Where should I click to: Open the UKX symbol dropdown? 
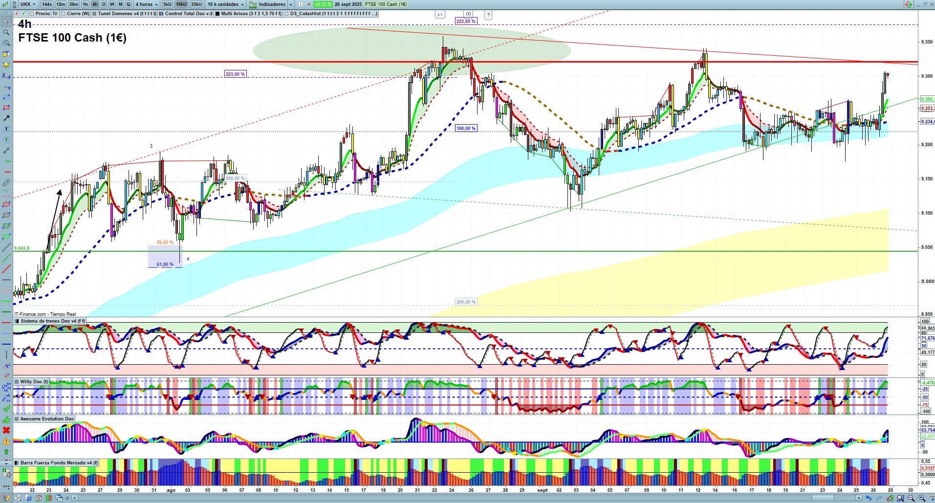point(28,4)
